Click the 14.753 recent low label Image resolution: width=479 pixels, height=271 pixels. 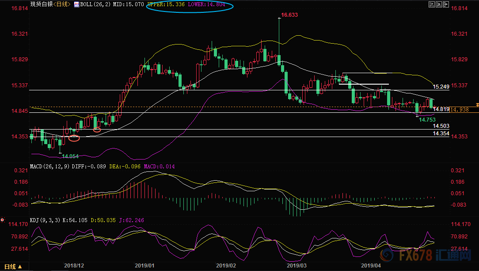pos(427,119)
